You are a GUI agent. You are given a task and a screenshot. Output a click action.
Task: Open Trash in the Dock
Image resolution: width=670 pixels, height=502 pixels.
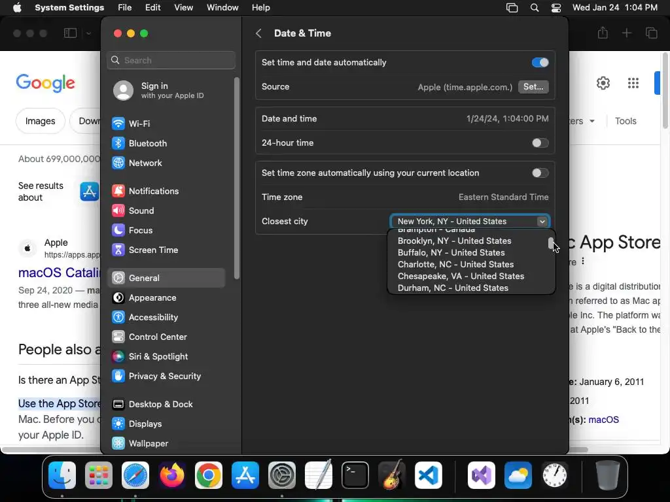[x=608, y=475]
